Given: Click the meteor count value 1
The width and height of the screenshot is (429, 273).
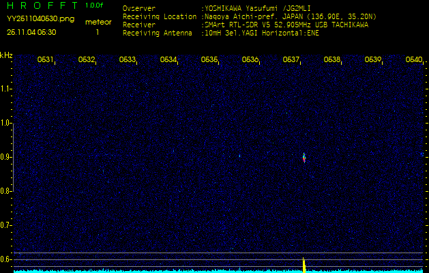Looking at the screenshot, I should [x=98, y=32].
